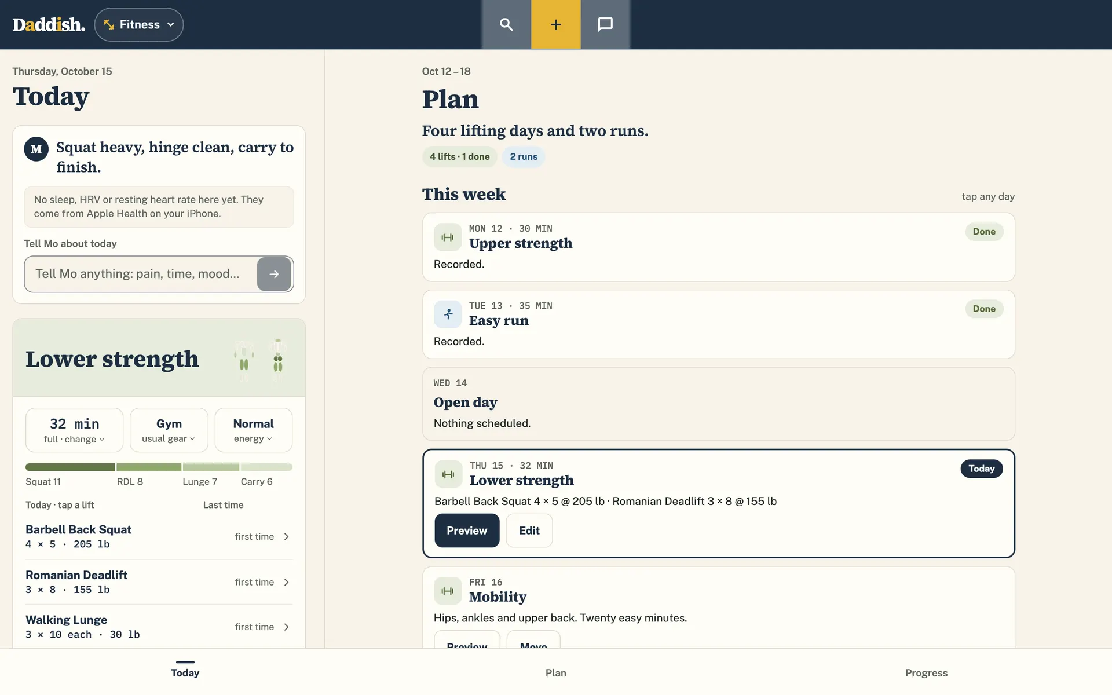
Task: Click the RDL segment of progress bar
Action: click(149, 467)
